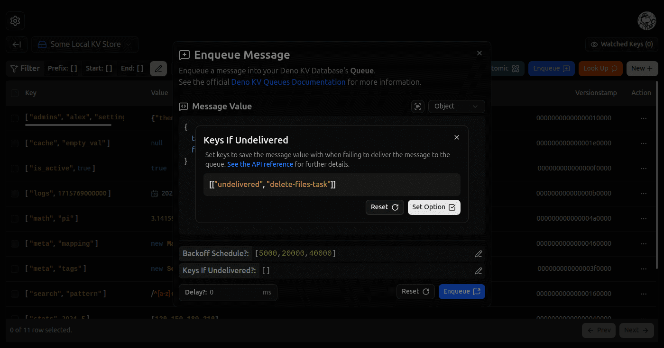664x348 pixels.
Task: Click the Value column header
Action: 159,93
